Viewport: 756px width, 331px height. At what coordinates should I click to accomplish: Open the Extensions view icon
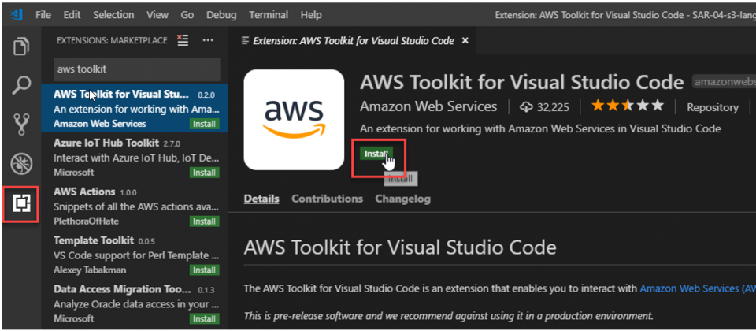click(x=21, y=204)
